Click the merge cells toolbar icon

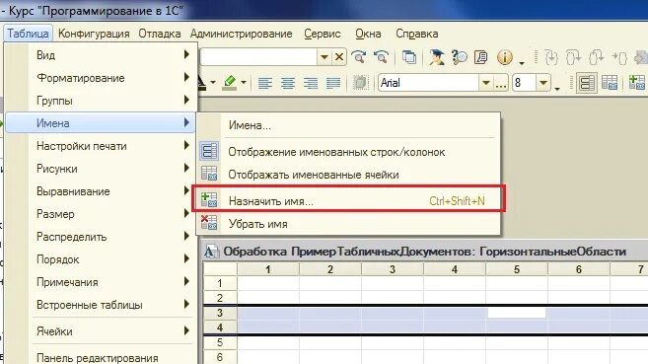(x=360, y=83)
